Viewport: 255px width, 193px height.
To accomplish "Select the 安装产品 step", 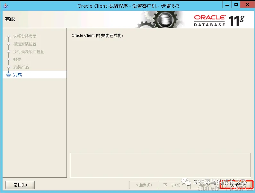I will tap(21, 67).
